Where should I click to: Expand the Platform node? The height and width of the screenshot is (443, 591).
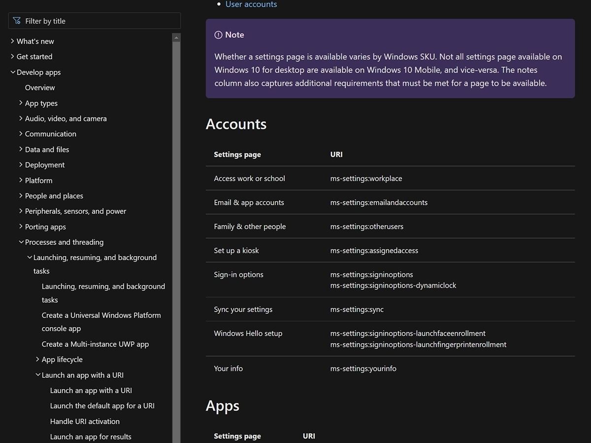point(21,181)
